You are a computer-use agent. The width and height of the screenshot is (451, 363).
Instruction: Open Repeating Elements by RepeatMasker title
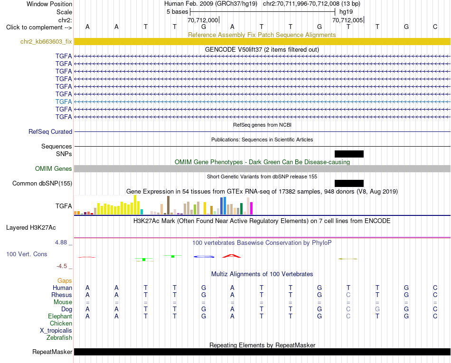[x=262, y=345]
